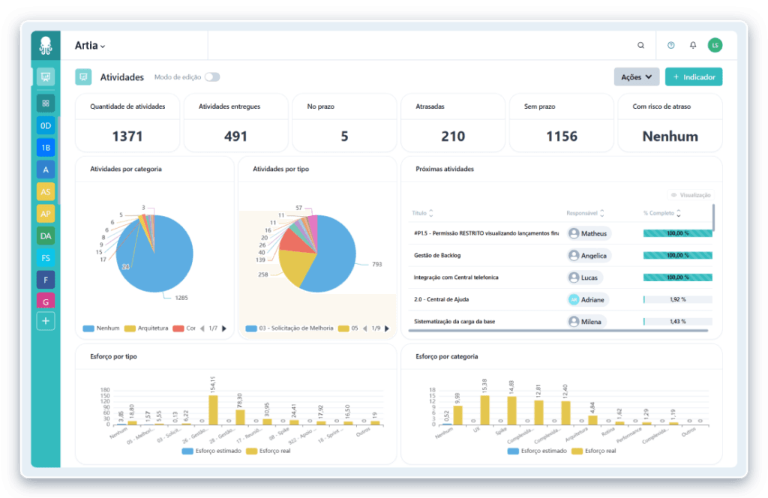
Task: Click the 100% progress bar for Matheus
Action: tap(677, 233)
